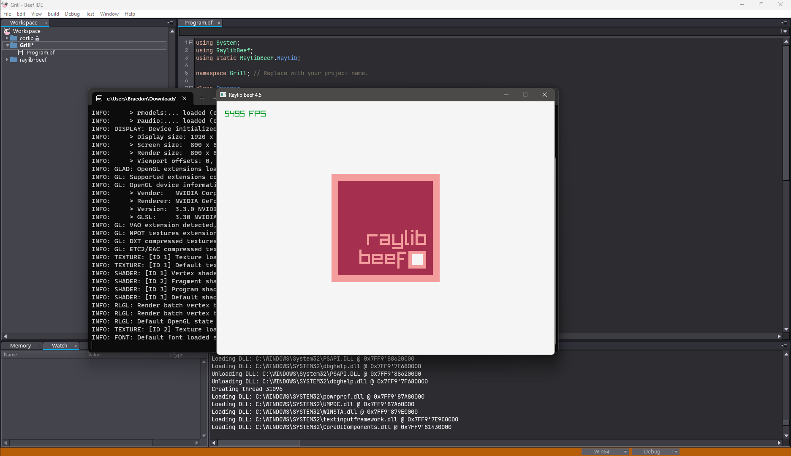Viewport: 791px width, 456px height.
Task: Click the Grill project folder icon
Action: point(14,45)
